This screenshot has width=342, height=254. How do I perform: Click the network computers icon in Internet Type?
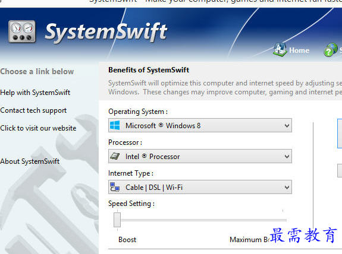(115, 187)
